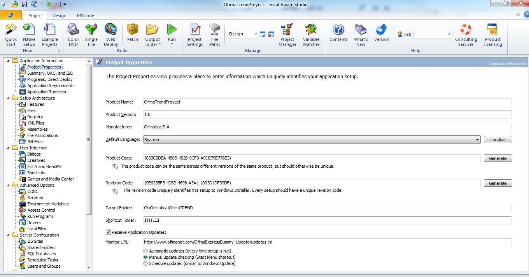Select Manual update checking option

[x=146, y=257]
